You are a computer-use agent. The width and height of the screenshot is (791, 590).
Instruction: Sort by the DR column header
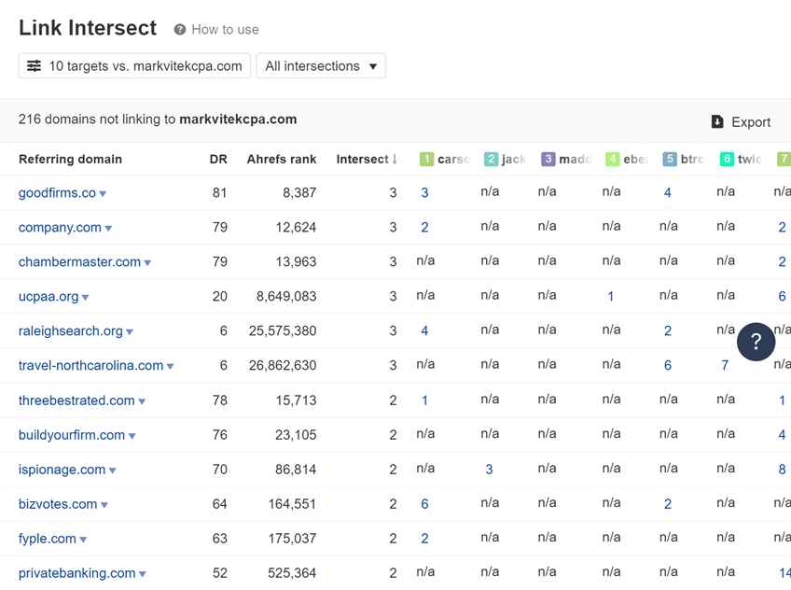[x=218, y=160]
